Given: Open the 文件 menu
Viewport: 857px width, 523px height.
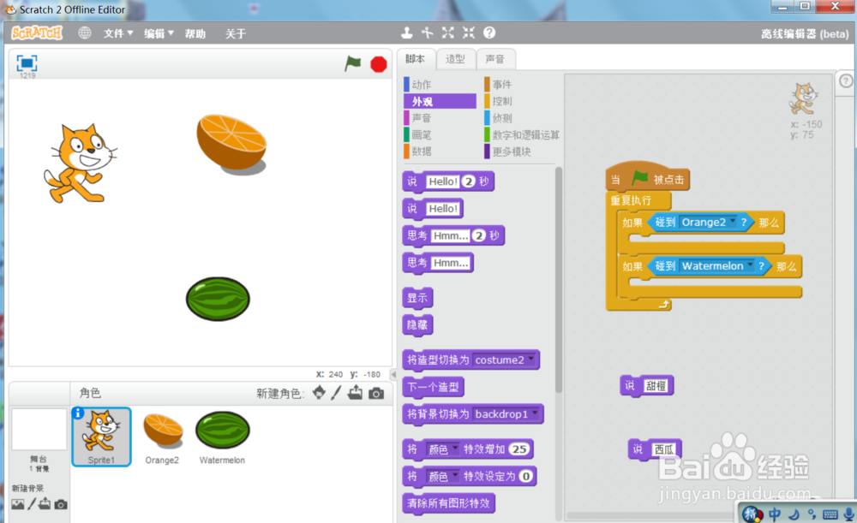Looking at the screenshot, I should tap(118, 33).
